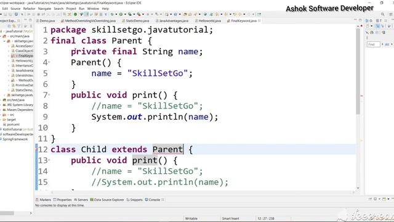This screenshot has width=394, height=222.
Task: Select FinalKeyword file in Project Explorer
Action: click(x=22, y=56)
